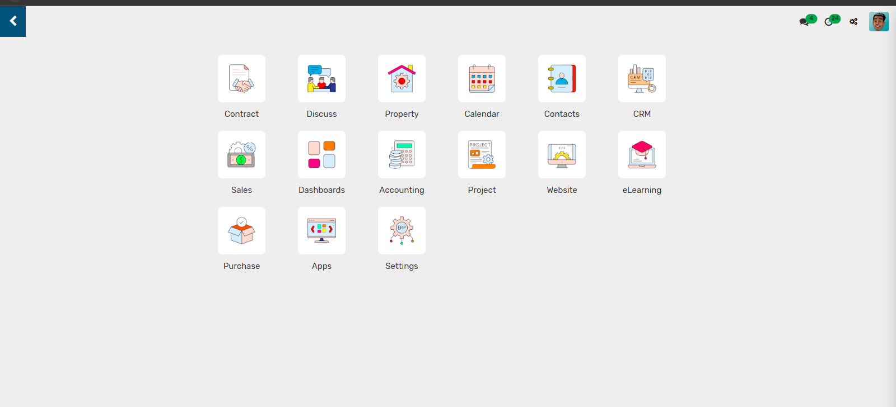This screenshot has height=407, width=896.
Task: Open the Property module icon
Action: (402, 79)
